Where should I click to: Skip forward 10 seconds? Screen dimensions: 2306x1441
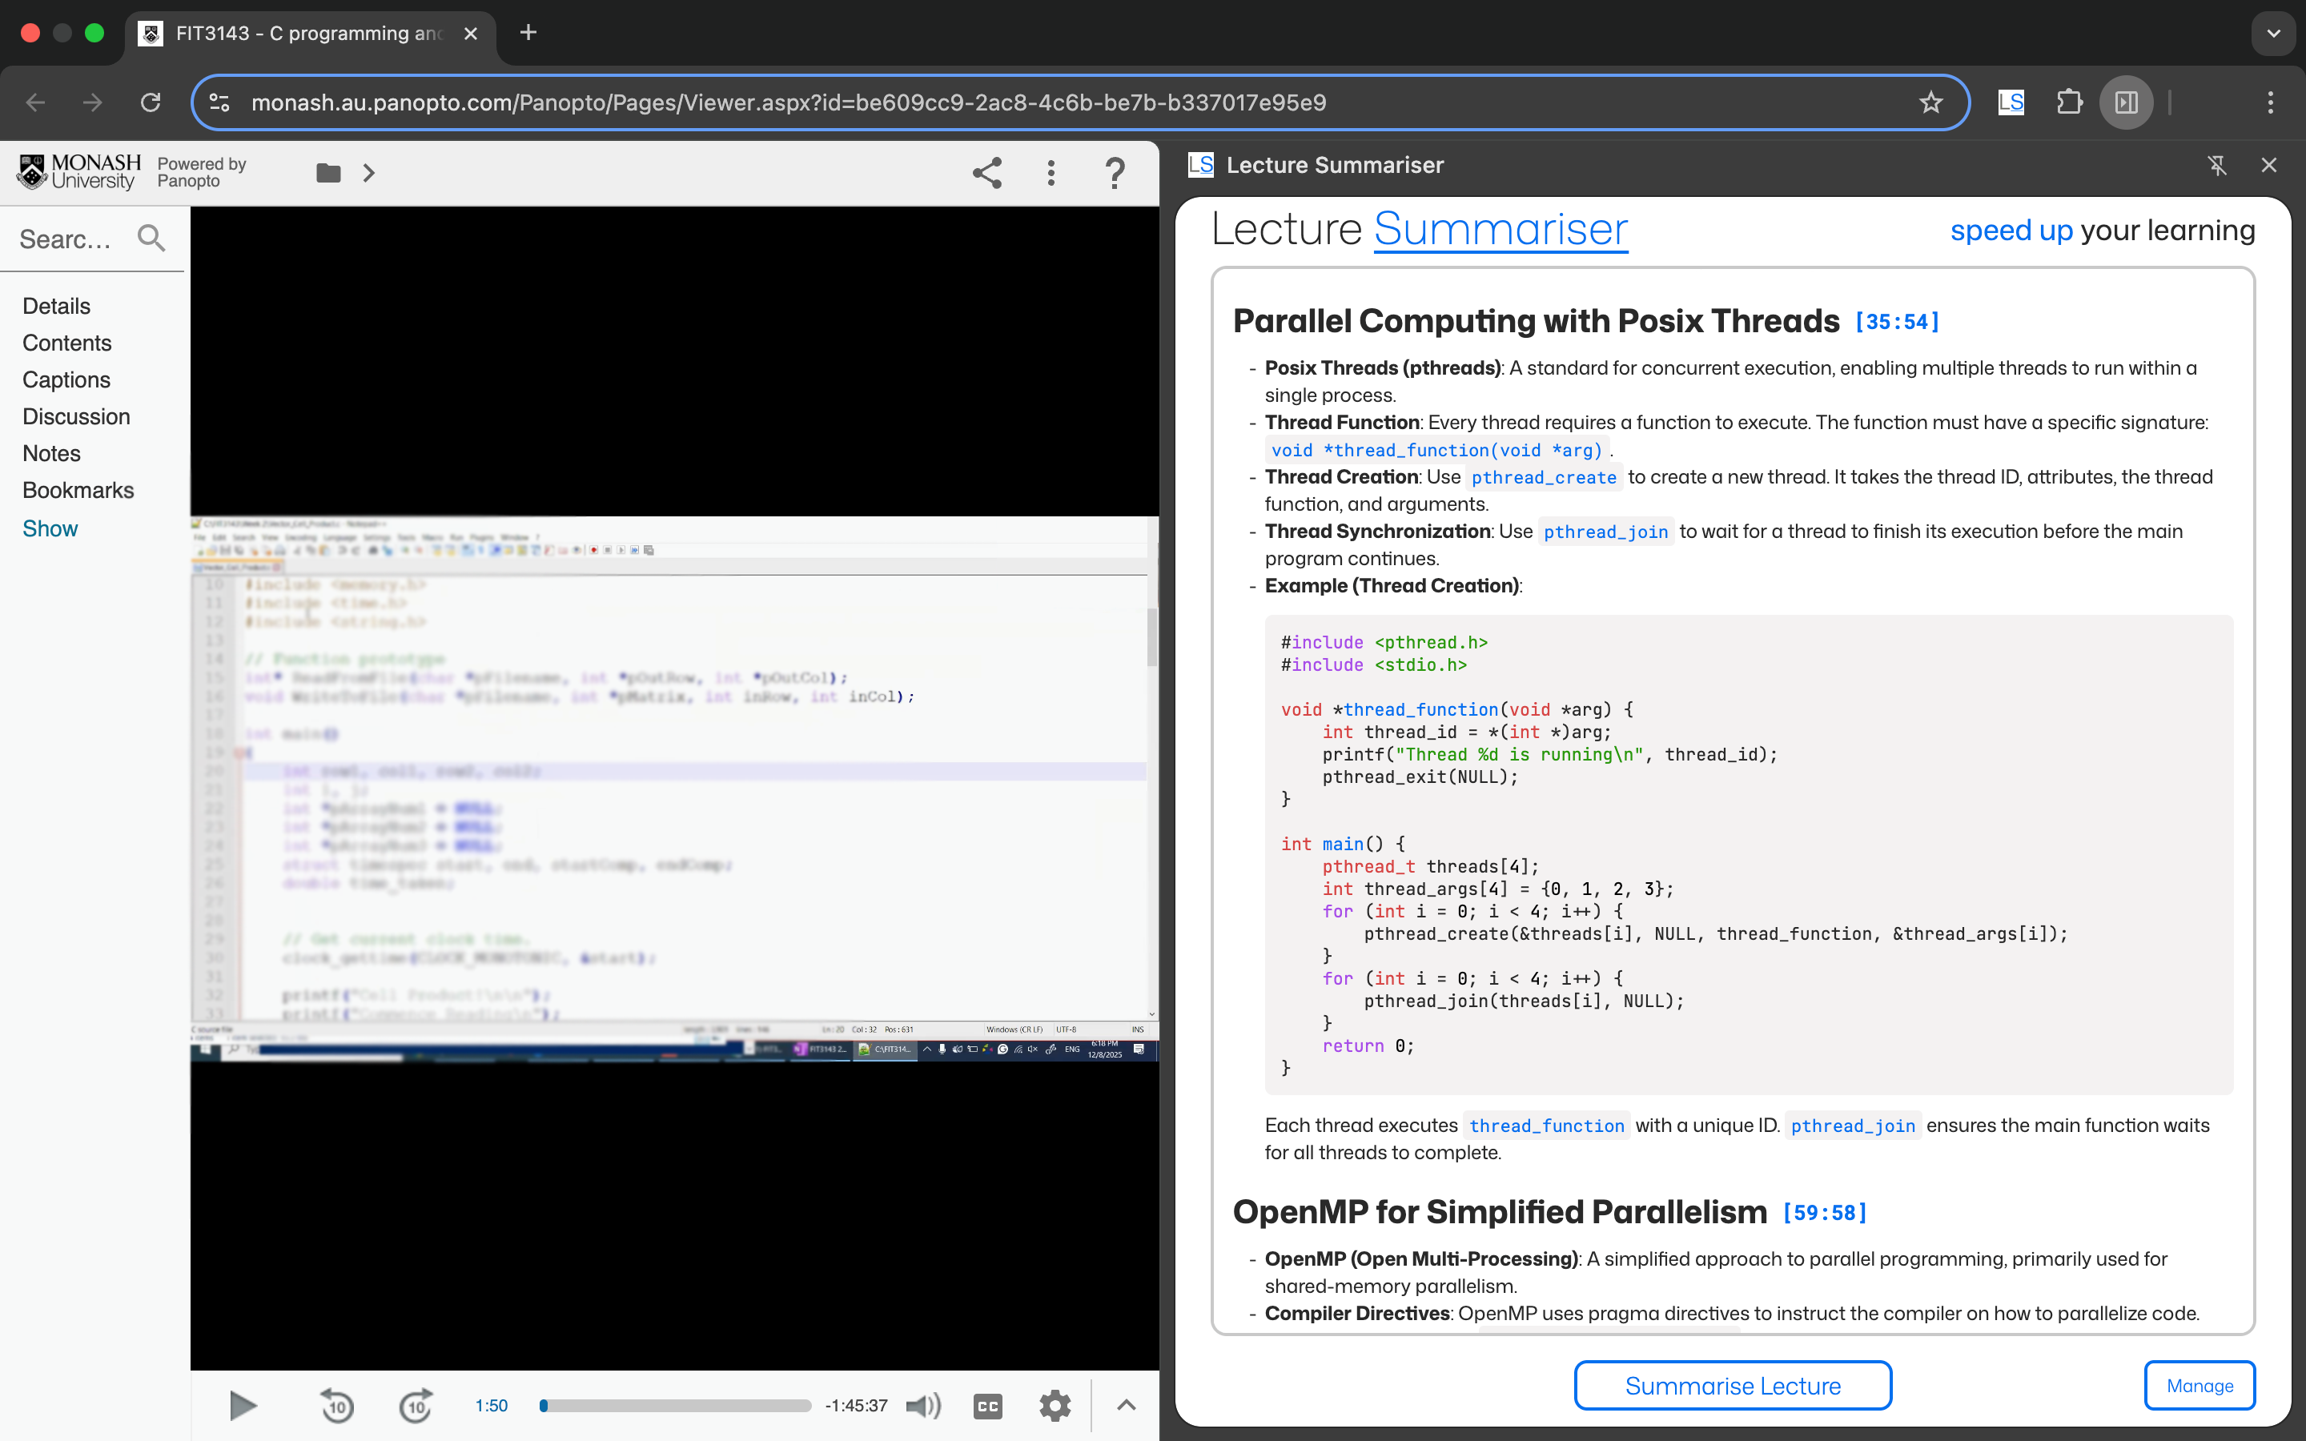coord(416,1406)
